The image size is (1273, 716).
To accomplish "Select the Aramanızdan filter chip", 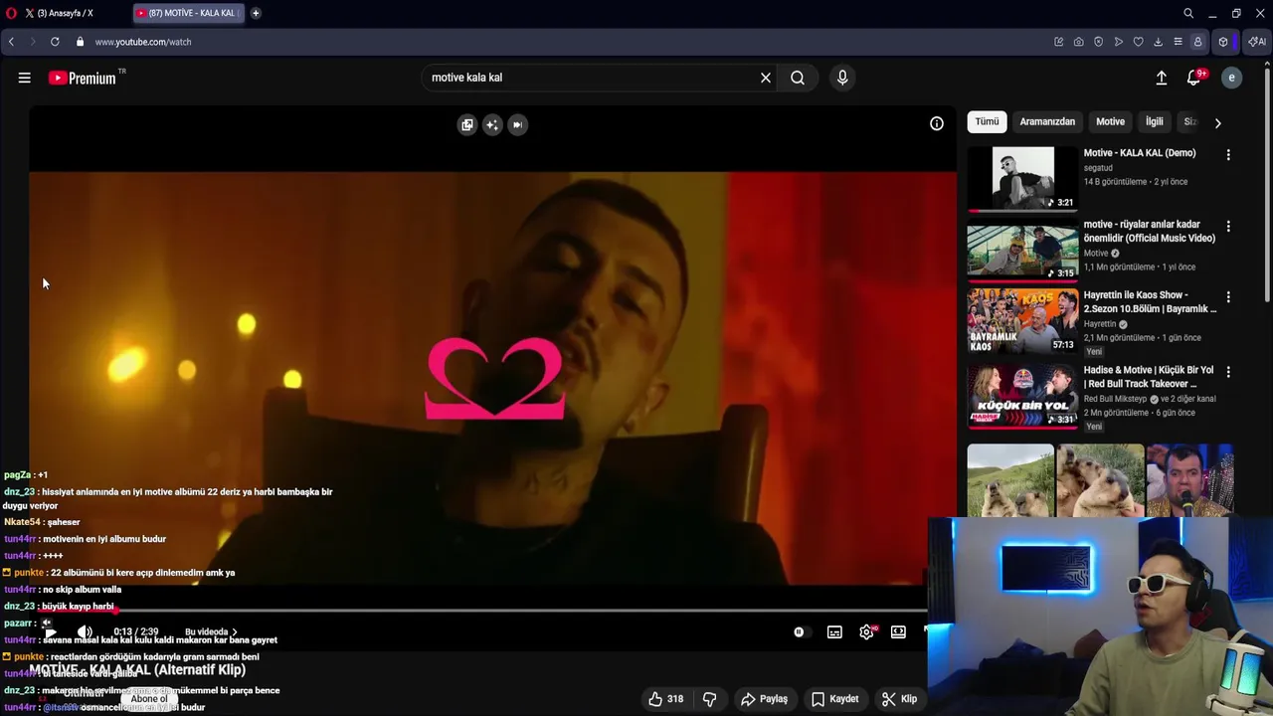I will pos(1047,121).
